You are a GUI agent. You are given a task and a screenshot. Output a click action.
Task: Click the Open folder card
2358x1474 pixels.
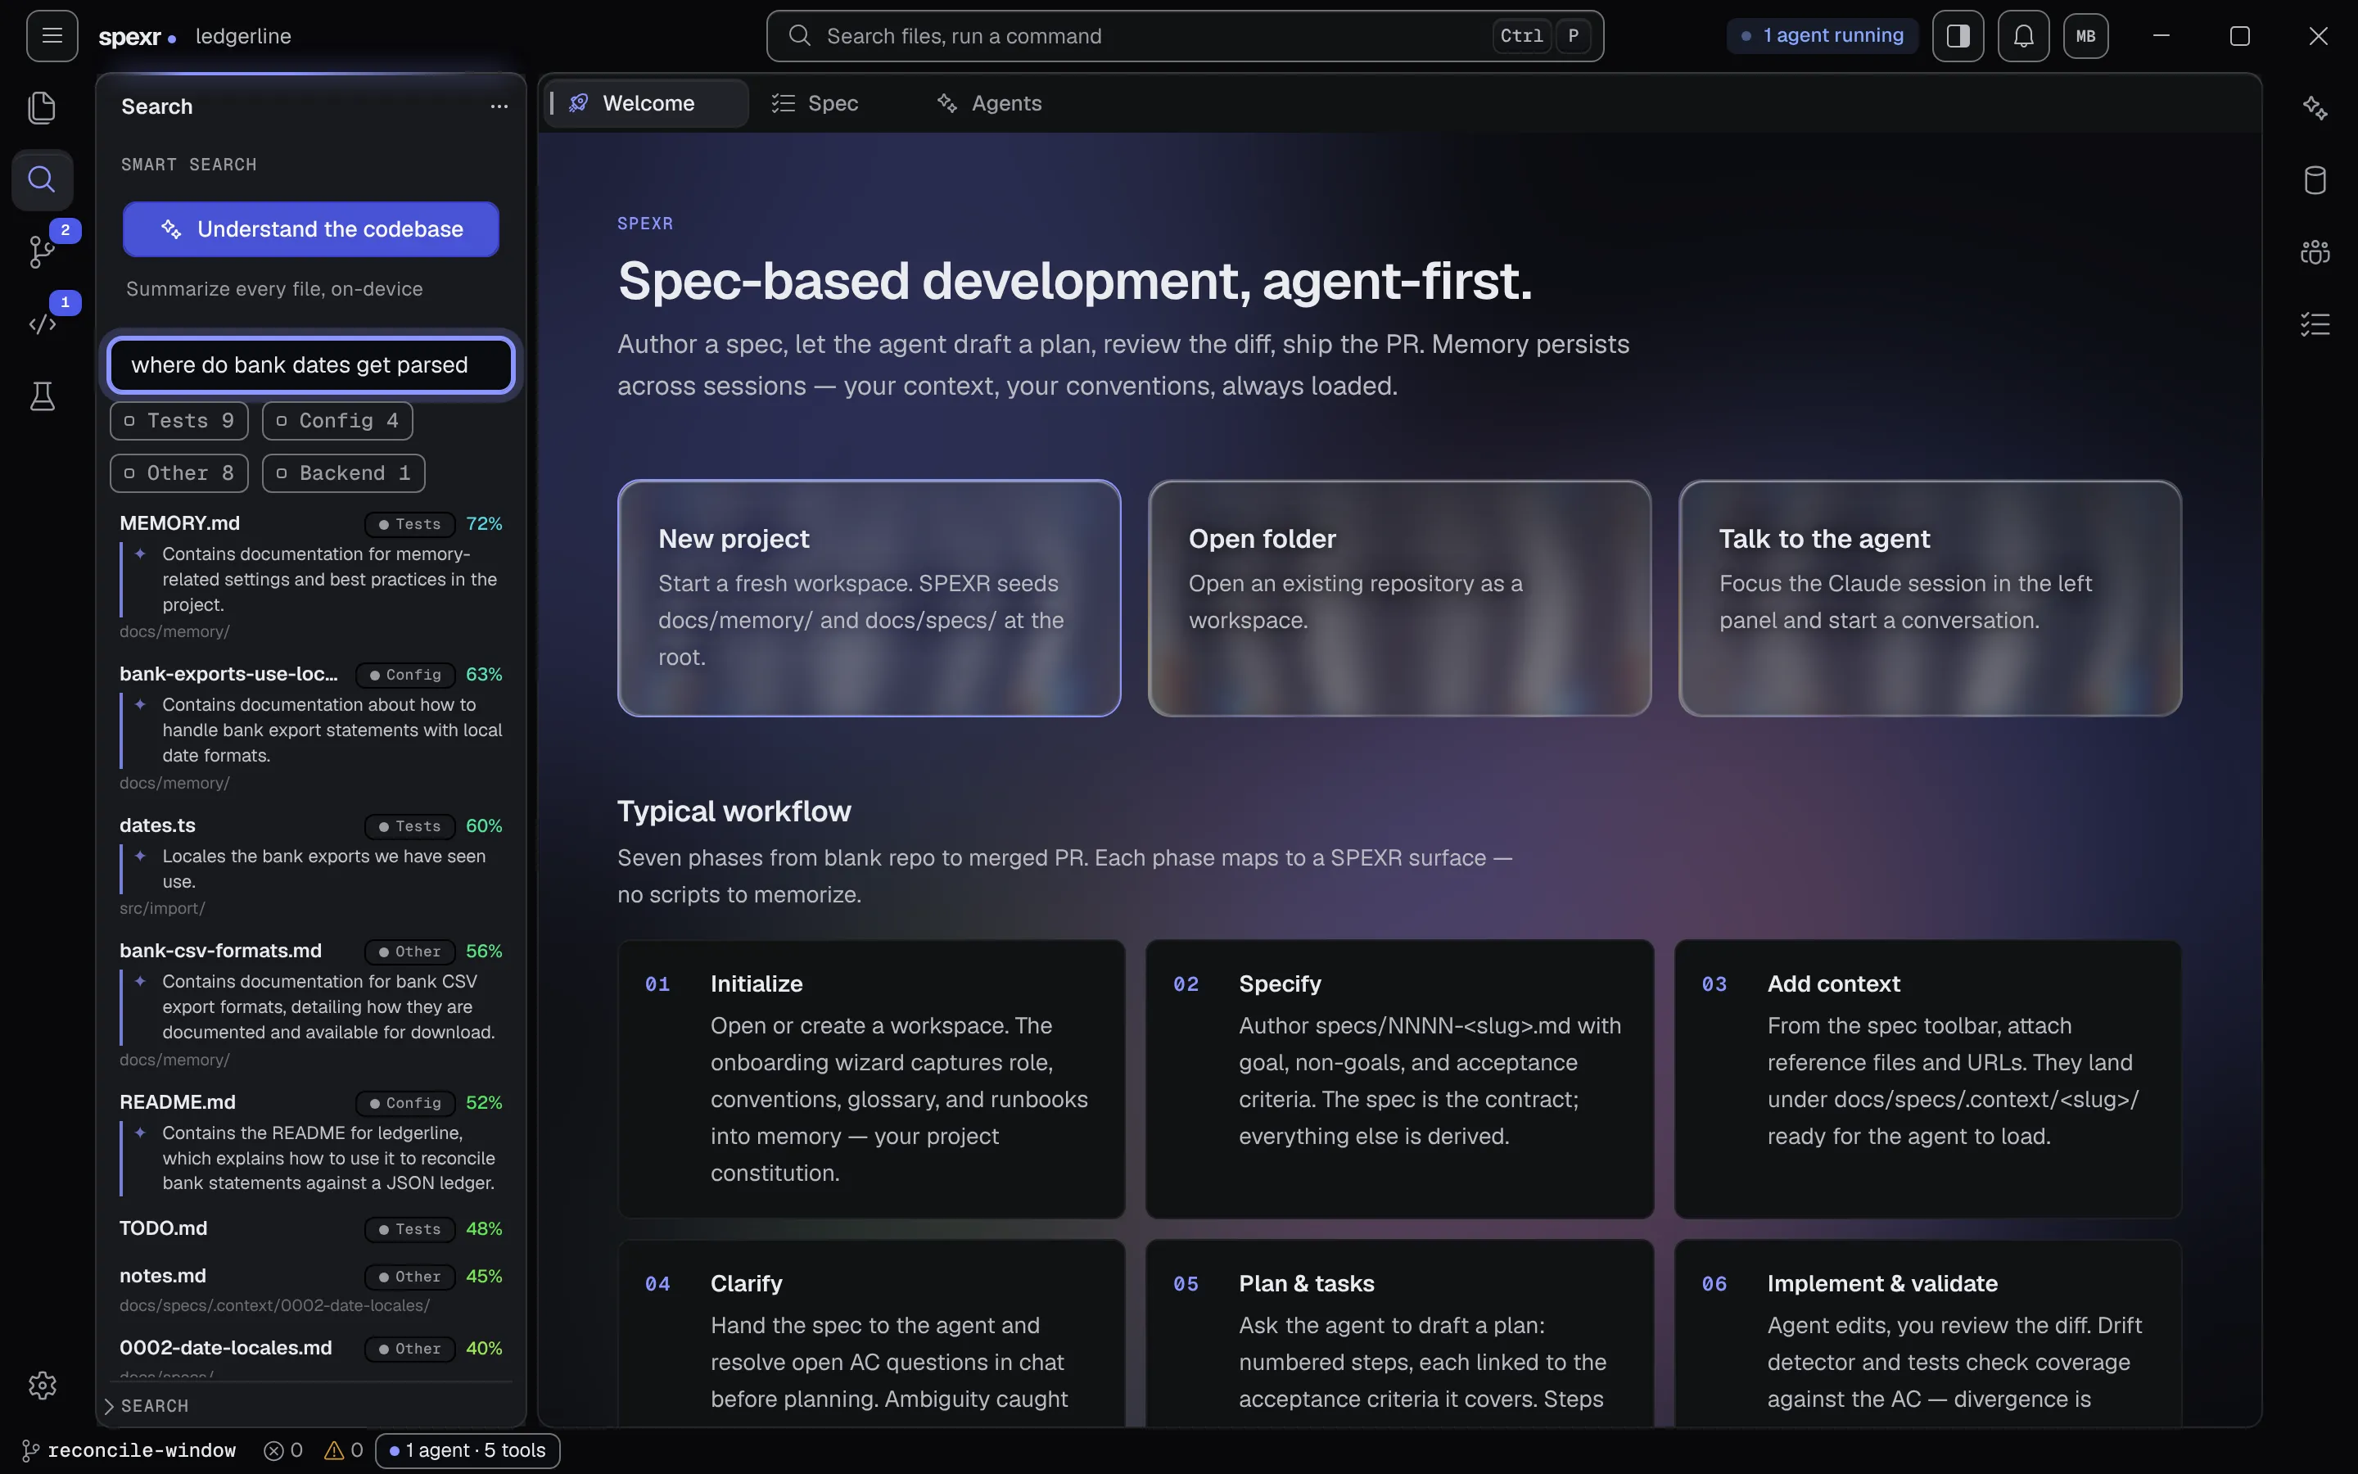(1399, 599)
